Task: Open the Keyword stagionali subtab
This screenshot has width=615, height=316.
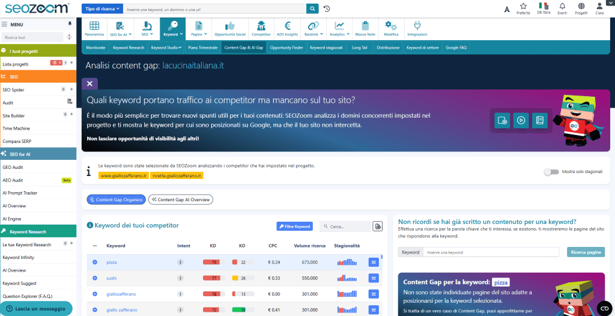Action: click(326, 47)
